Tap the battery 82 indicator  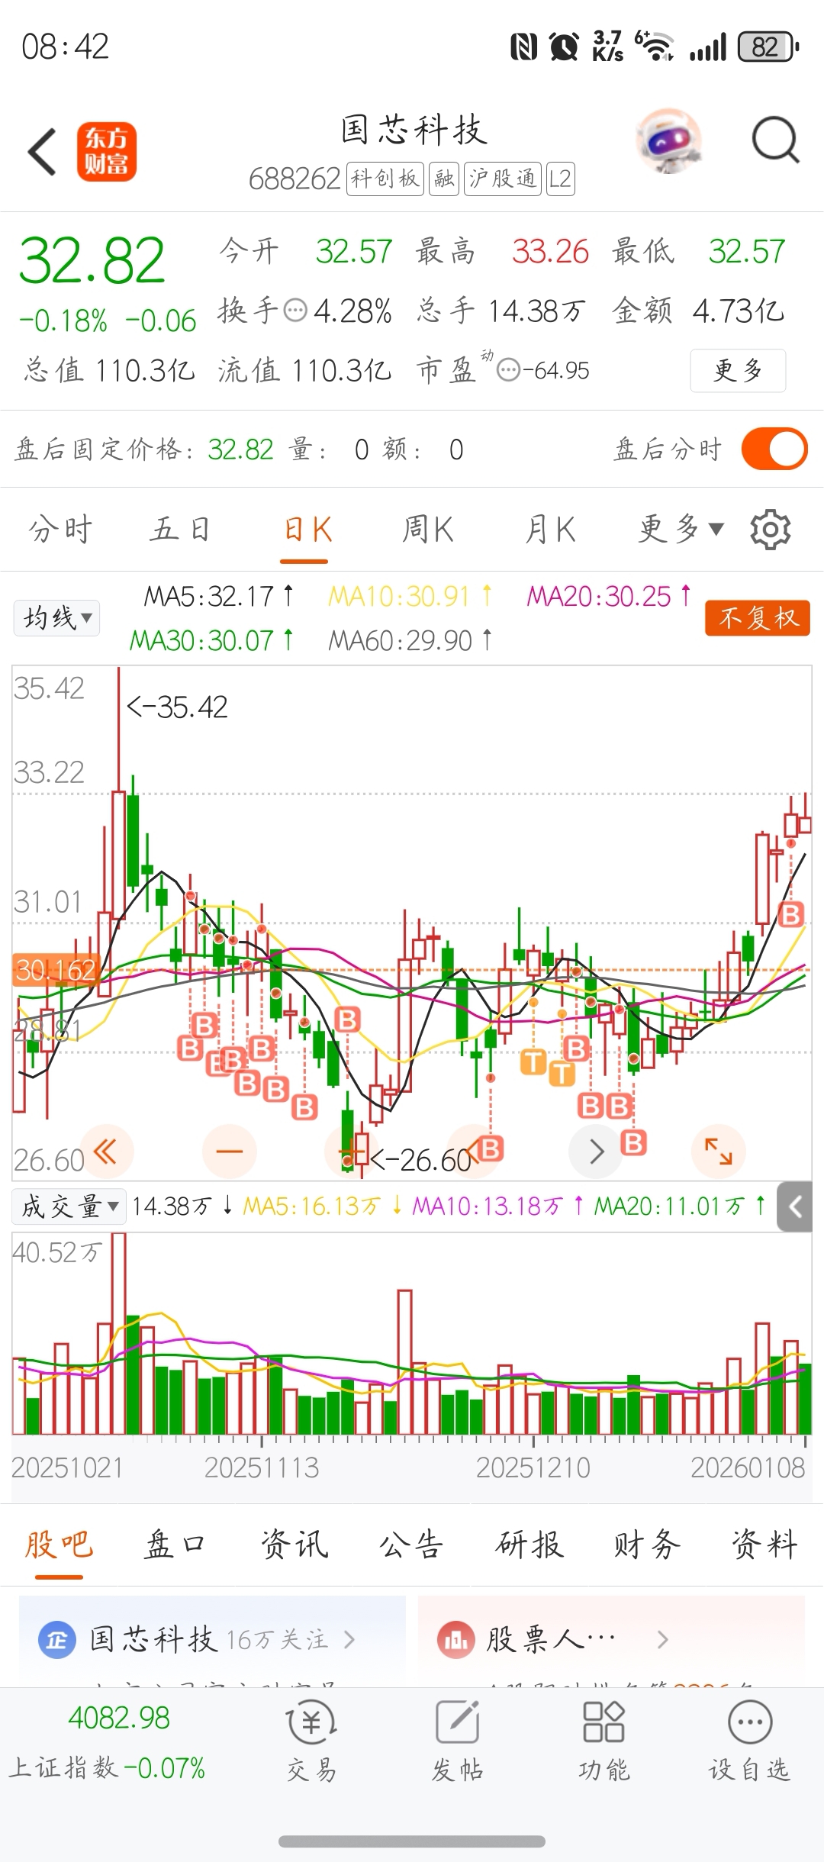point(768,47)
